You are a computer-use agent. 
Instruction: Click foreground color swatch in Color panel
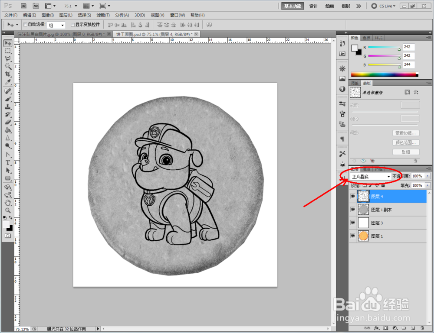(354, 48)
